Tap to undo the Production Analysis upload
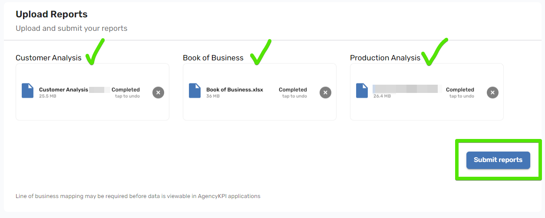 click(x=462, y=96)
